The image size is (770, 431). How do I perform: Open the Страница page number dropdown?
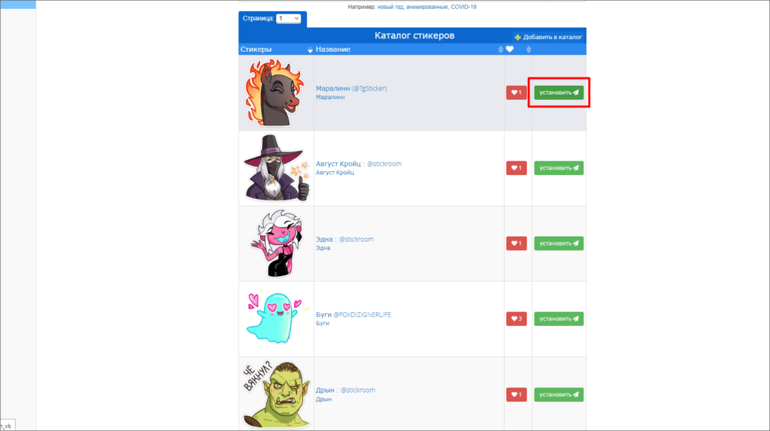(x=288, y=19)
